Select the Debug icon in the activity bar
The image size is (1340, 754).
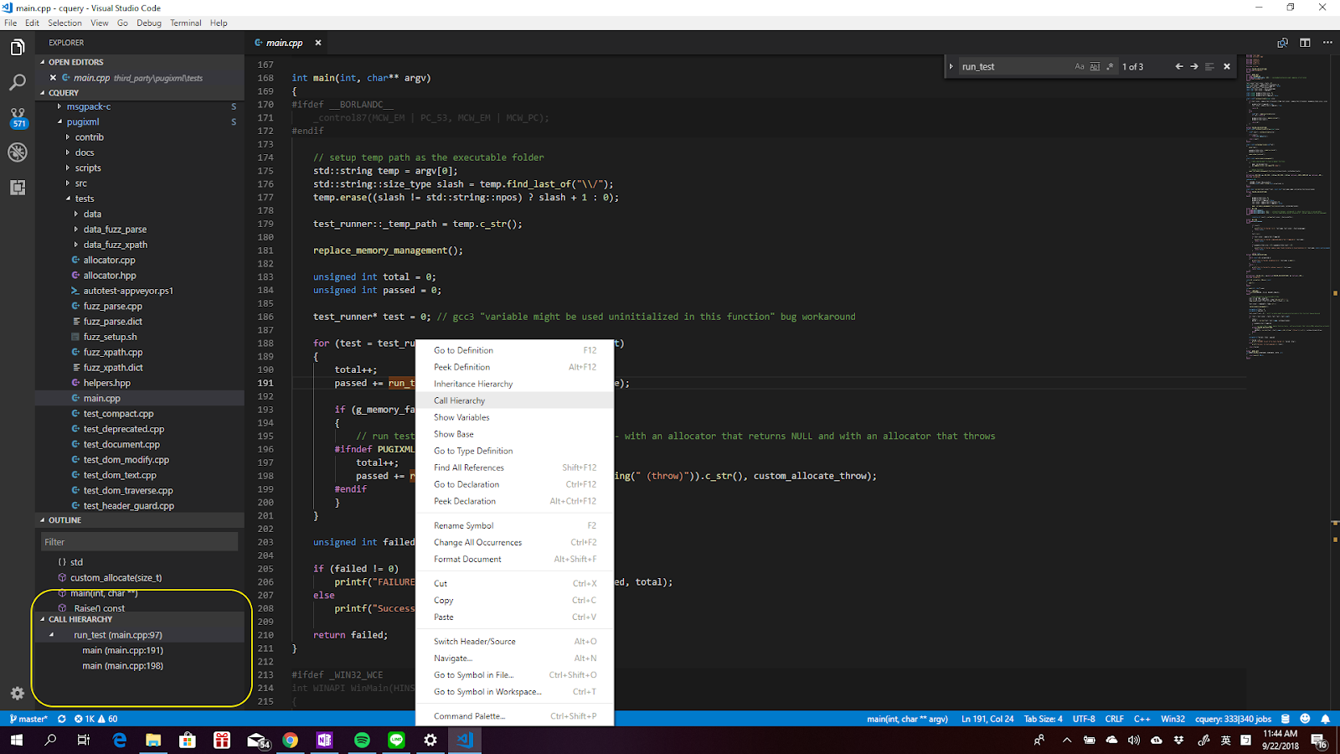pyautogui.click(x=18, y=152)
